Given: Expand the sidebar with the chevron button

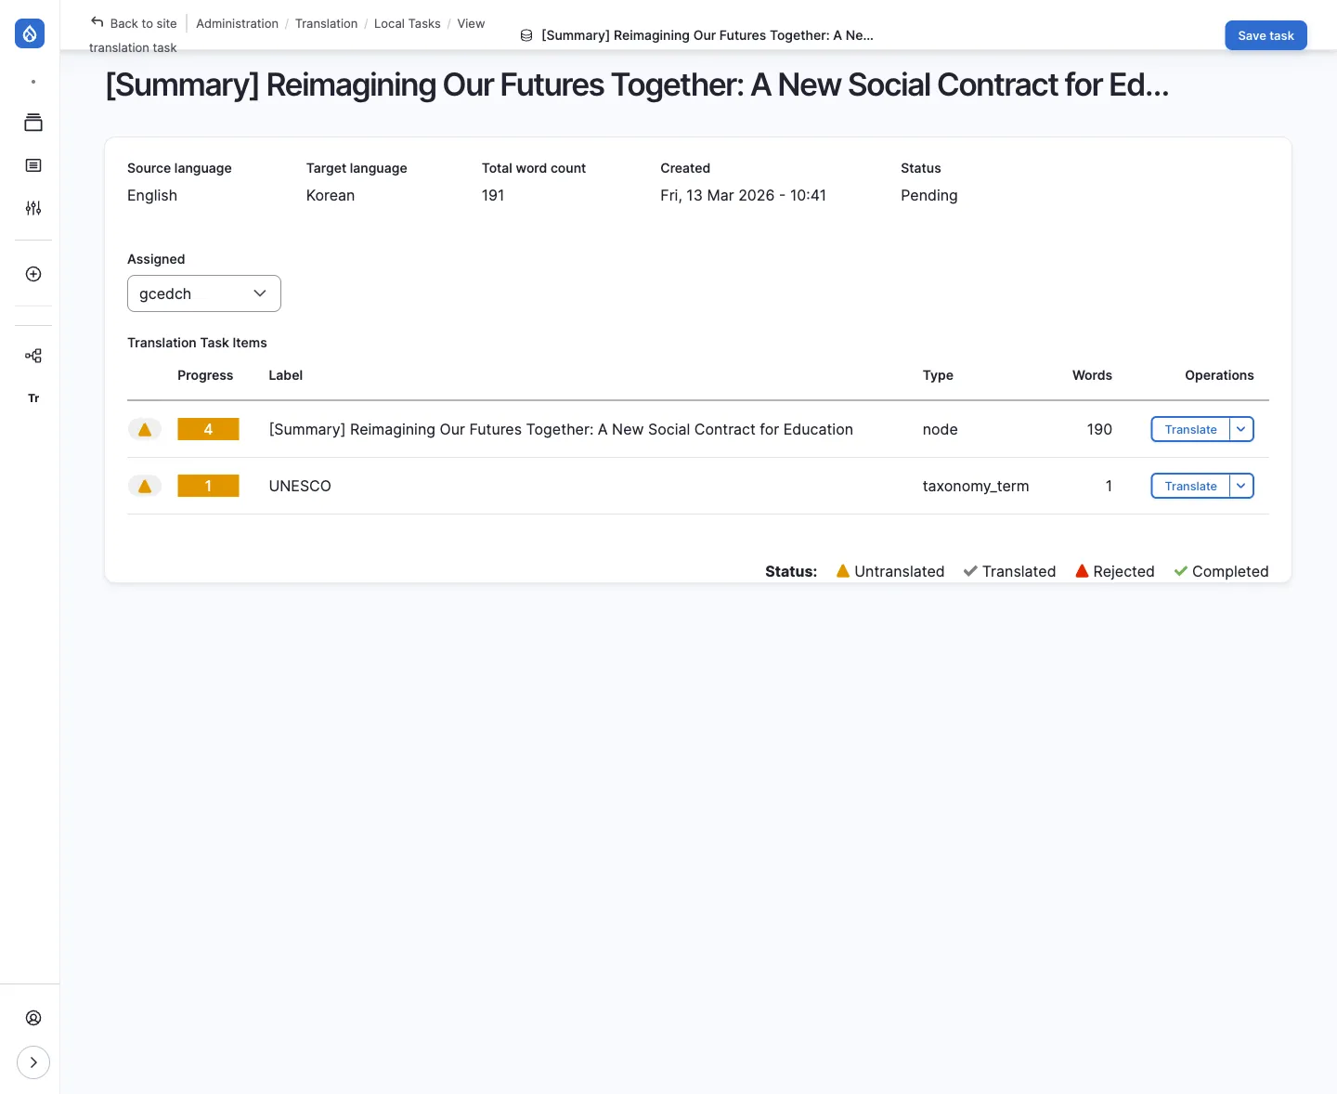Looking at the screenshot, I should pyautogui.click(x=33, y=1062).
